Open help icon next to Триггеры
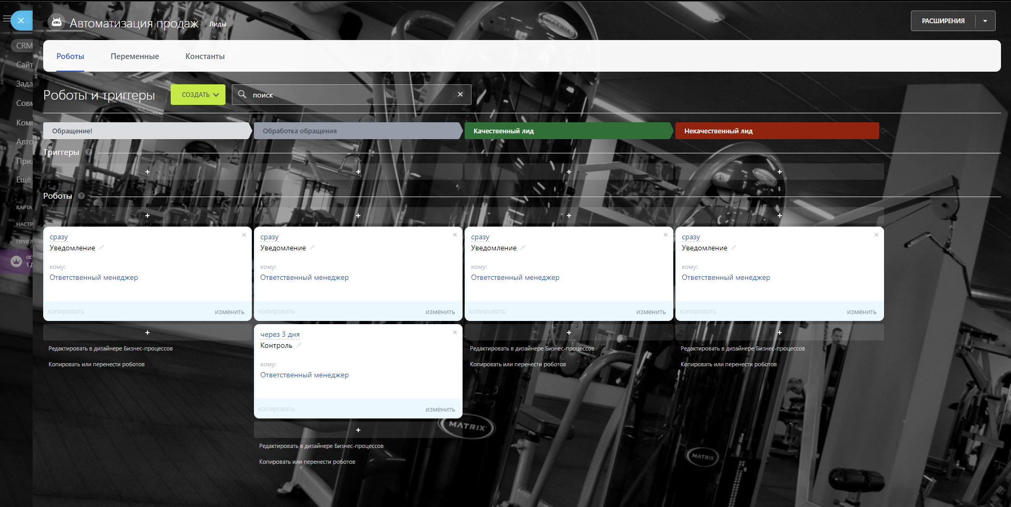 point(89,152)
